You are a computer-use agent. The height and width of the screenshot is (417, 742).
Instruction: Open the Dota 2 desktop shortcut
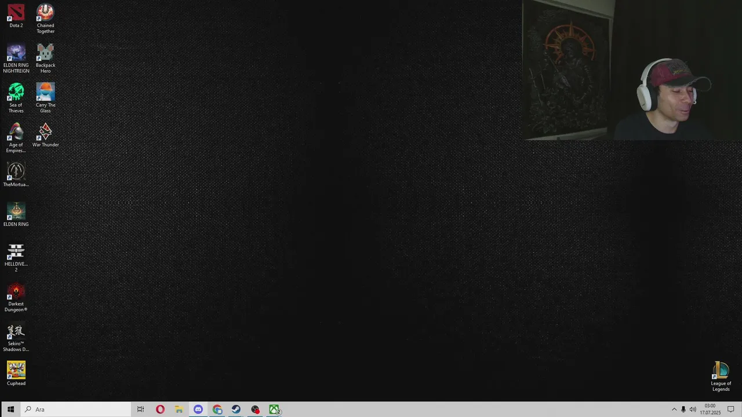(x=16, y=16)
